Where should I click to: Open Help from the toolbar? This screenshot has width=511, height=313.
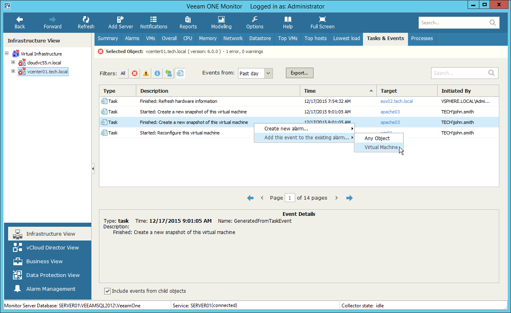point(288,23)
